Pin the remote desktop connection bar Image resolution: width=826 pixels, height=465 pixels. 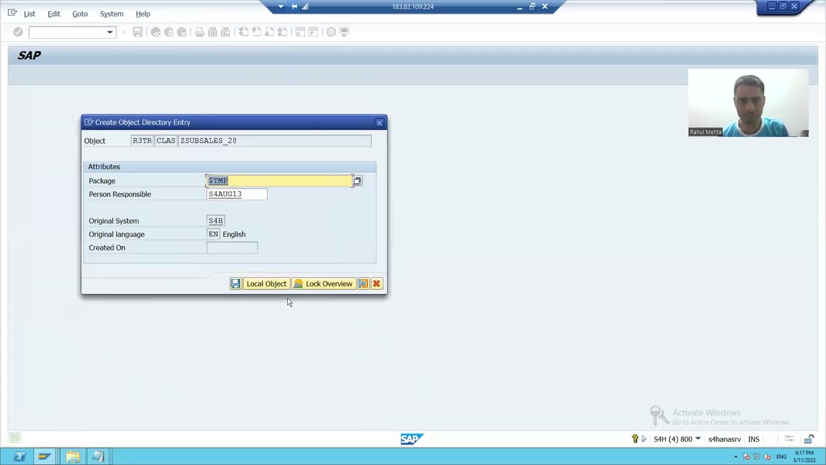pyautogui.click(x=294, y=6)
